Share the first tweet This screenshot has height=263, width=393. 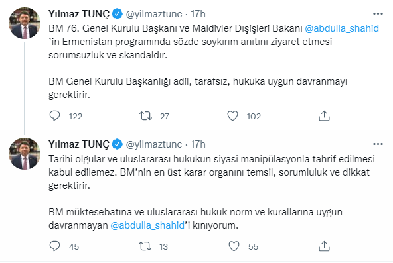click(324, 116)
